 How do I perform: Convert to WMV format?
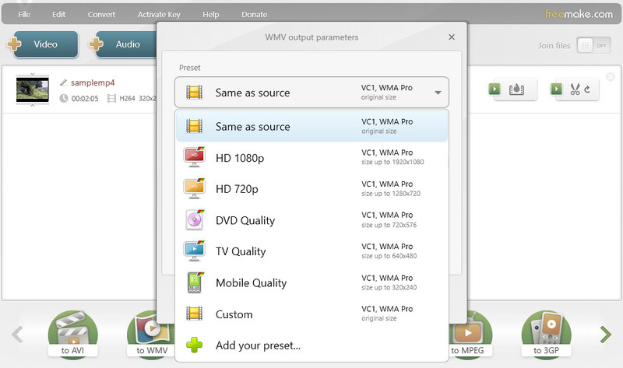coord(151,335)
